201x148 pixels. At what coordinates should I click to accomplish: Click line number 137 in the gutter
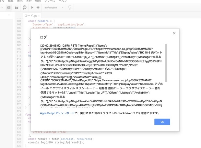coord(19,146)
